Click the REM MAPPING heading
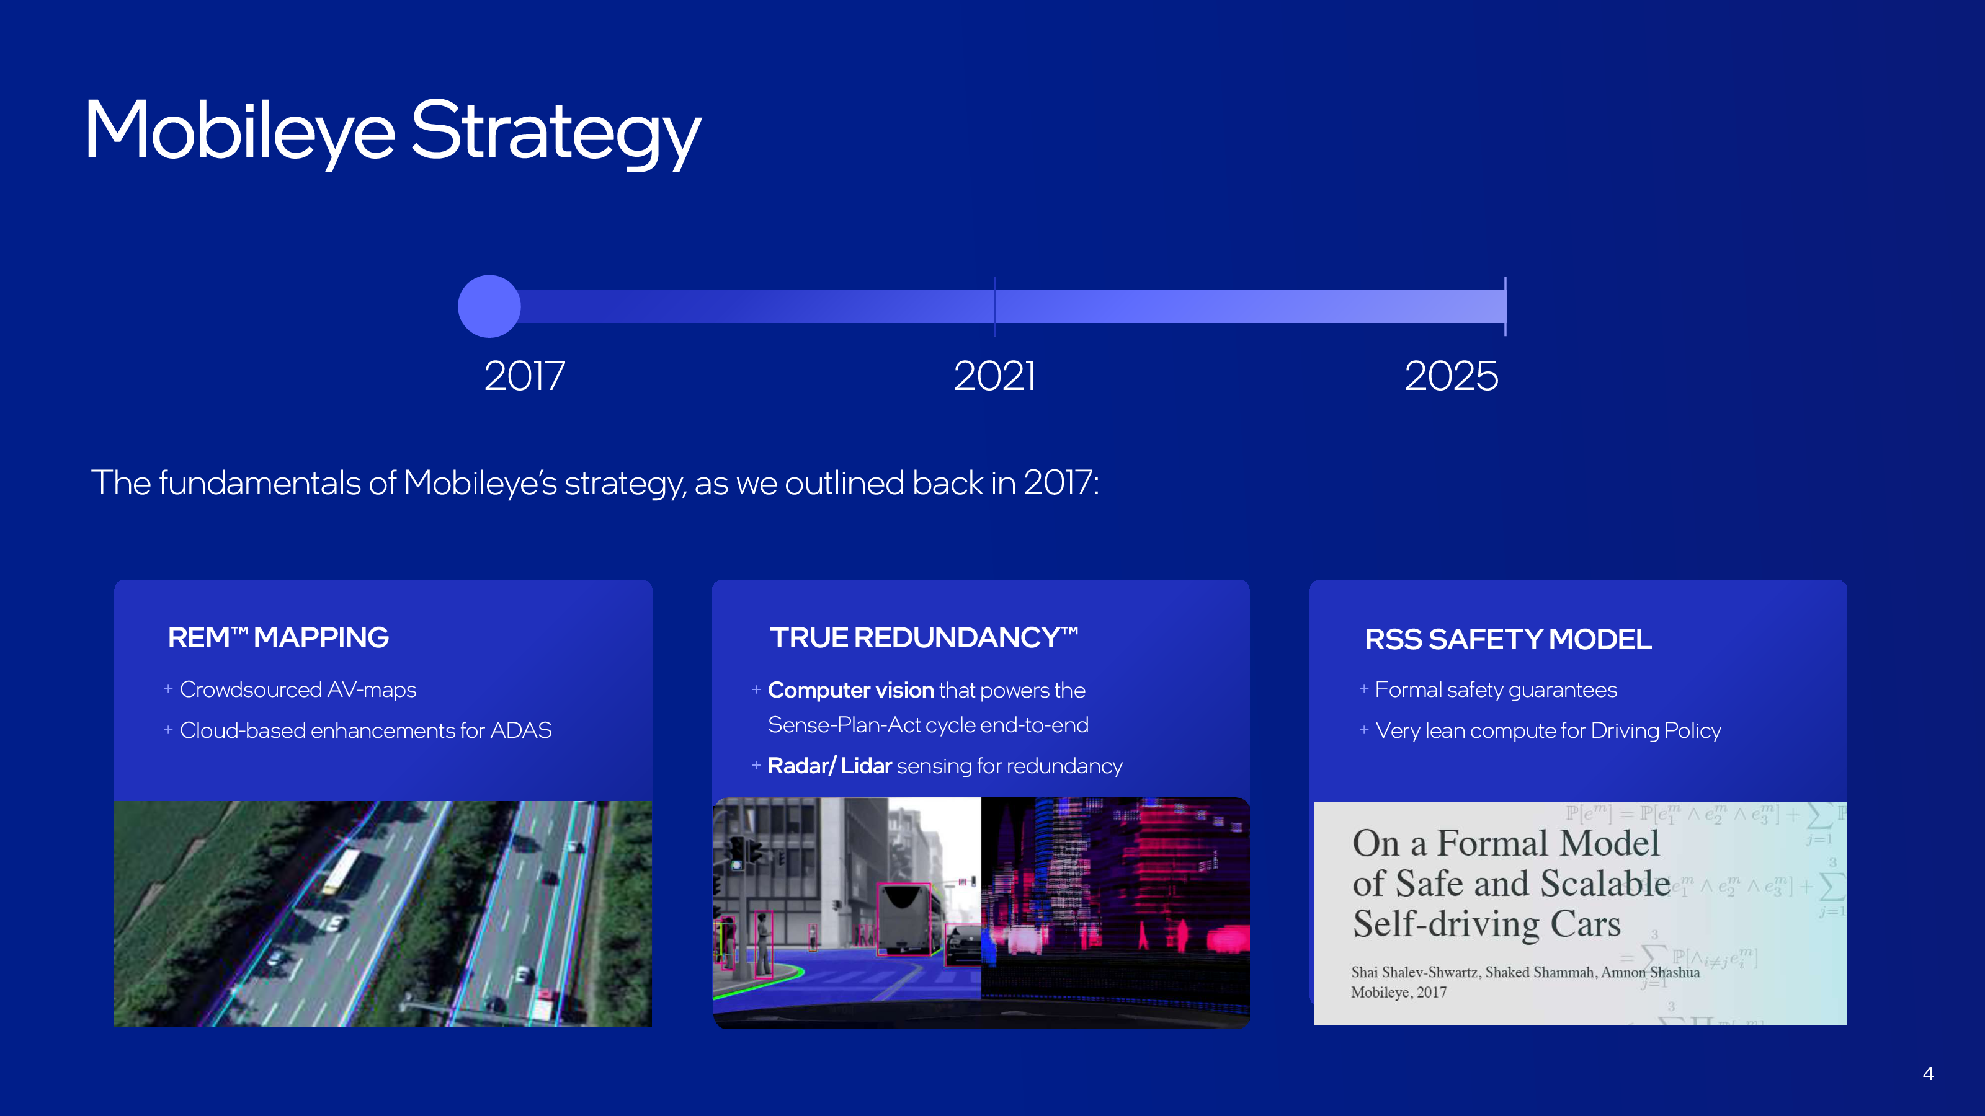1985x1116 pixels. [x=278, y=638]
